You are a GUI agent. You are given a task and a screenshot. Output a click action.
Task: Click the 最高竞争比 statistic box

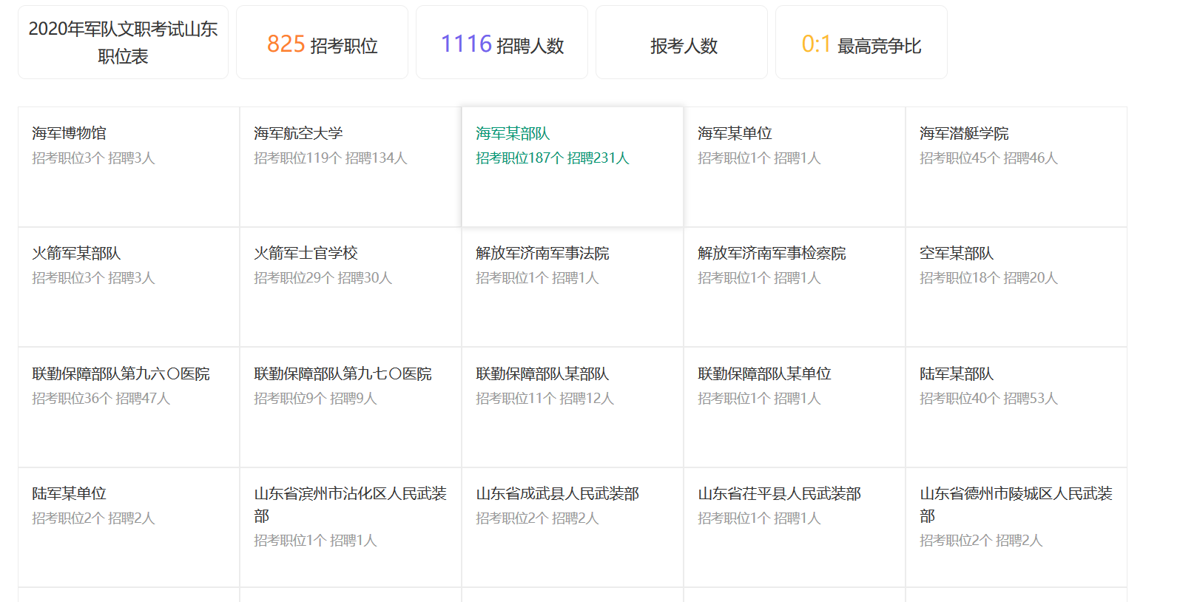(x=861, y=43)
